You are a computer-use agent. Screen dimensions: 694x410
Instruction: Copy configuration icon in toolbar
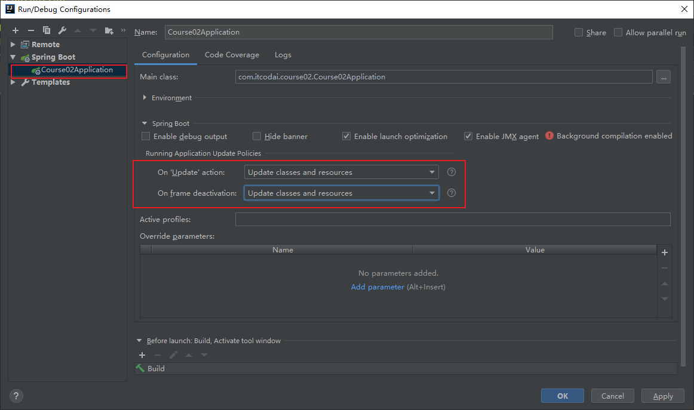coord(47,30)
